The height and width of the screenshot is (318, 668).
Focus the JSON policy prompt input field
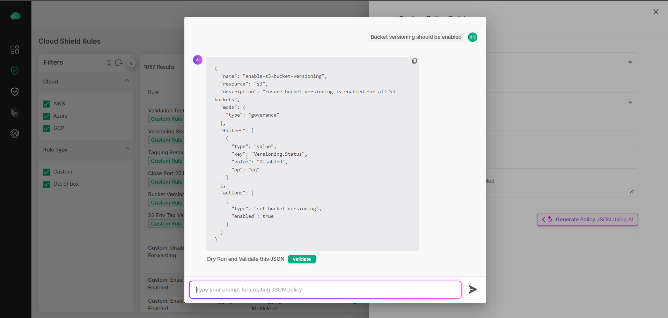click(325, 290)
